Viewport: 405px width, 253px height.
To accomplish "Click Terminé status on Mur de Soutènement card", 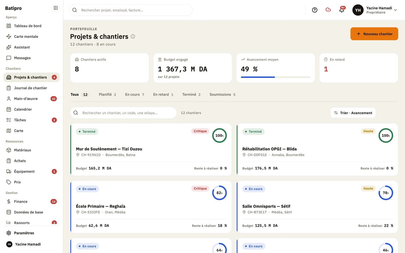I will [x=87, y=132].
